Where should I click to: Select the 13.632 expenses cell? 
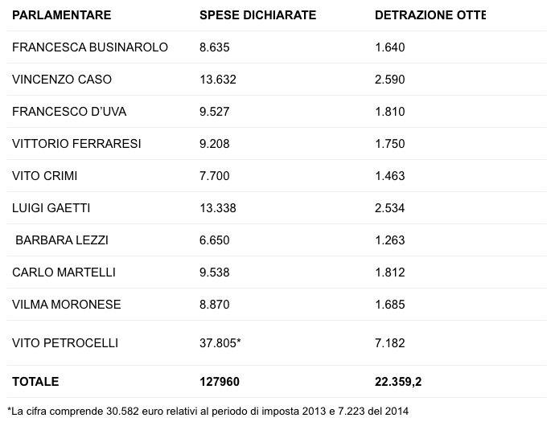pyautogui.click(x=218, y=80)
